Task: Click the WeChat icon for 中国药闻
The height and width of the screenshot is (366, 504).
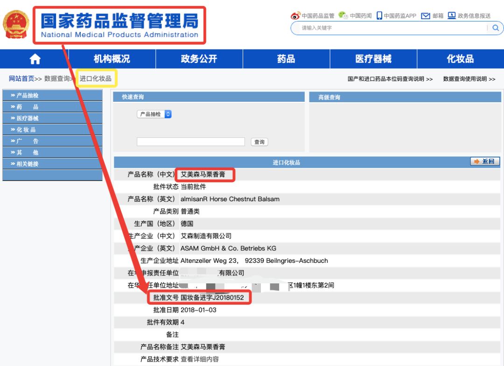Action: [x=343, y=15]
